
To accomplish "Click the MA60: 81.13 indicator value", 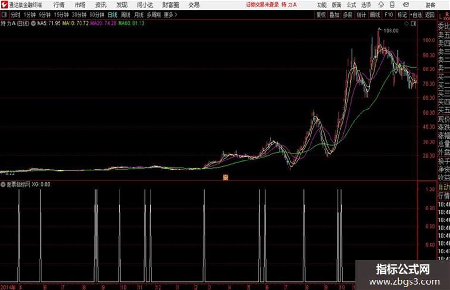I will coord(131,23).
